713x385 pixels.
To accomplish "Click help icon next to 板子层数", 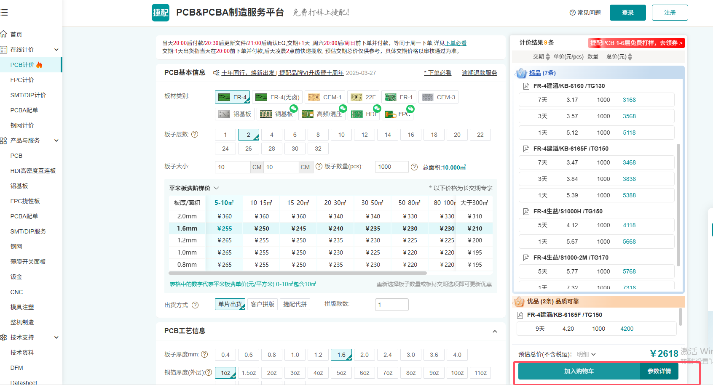I will pos(195,134).
